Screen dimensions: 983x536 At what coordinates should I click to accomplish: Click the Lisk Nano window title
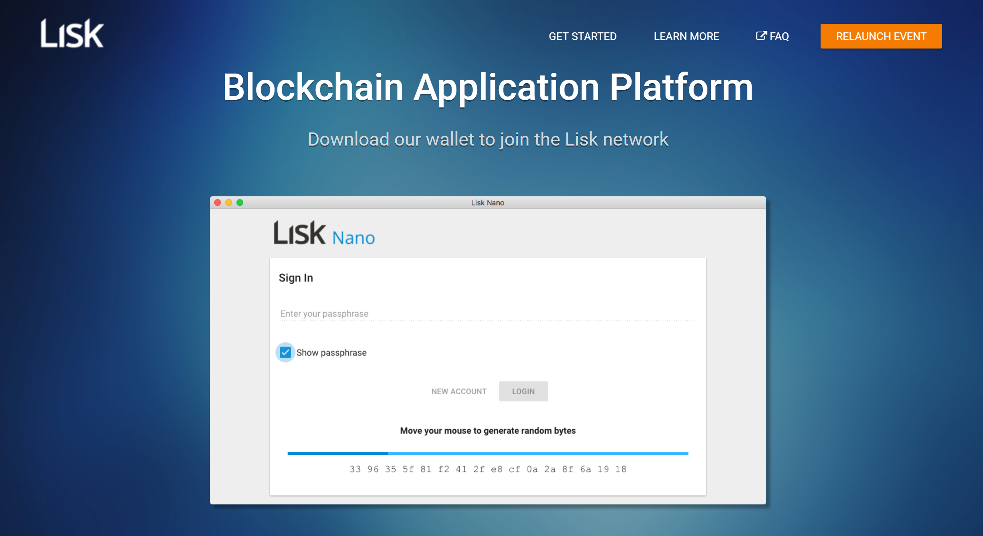488,203
